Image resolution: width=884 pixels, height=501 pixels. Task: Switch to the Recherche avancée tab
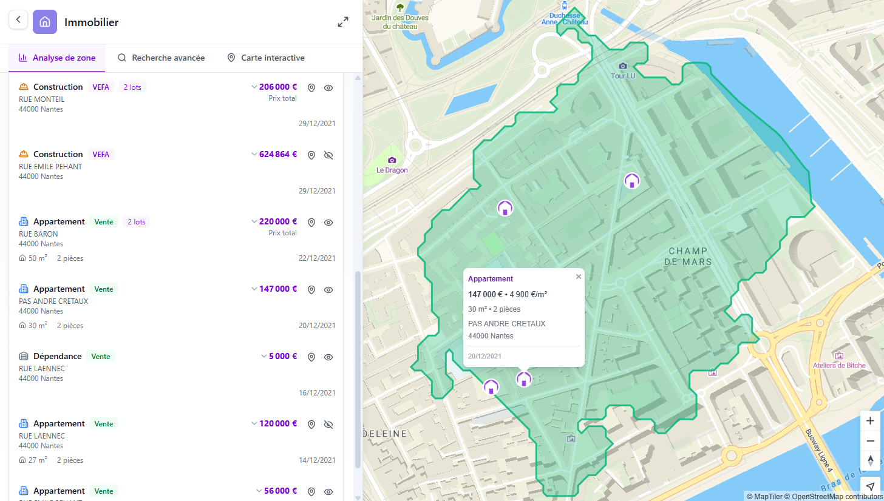(x=161, y=58)
